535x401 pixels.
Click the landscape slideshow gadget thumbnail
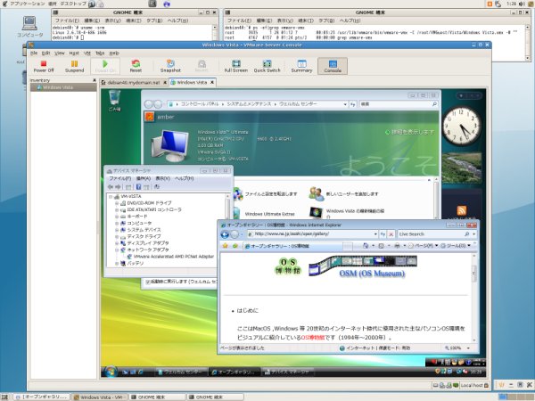coord(462,168)
